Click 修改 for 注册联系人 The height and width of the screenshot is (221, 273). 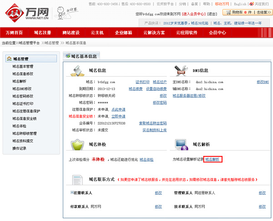[x=158, y=193]
